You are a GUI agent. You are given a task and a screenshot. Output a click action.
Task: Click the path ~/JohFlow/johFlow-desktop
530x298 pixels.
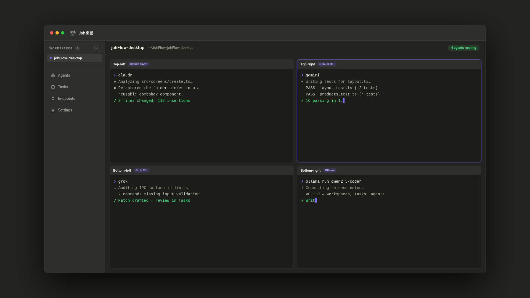(171, 48)
